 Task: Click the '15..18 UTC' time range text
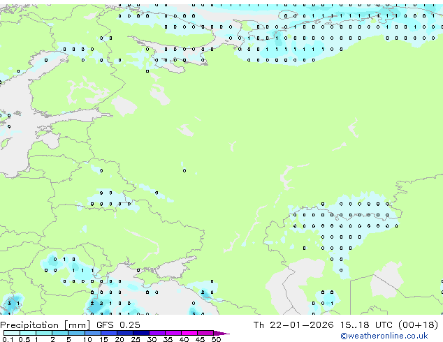pyautogui.click(x=366, y=325)
